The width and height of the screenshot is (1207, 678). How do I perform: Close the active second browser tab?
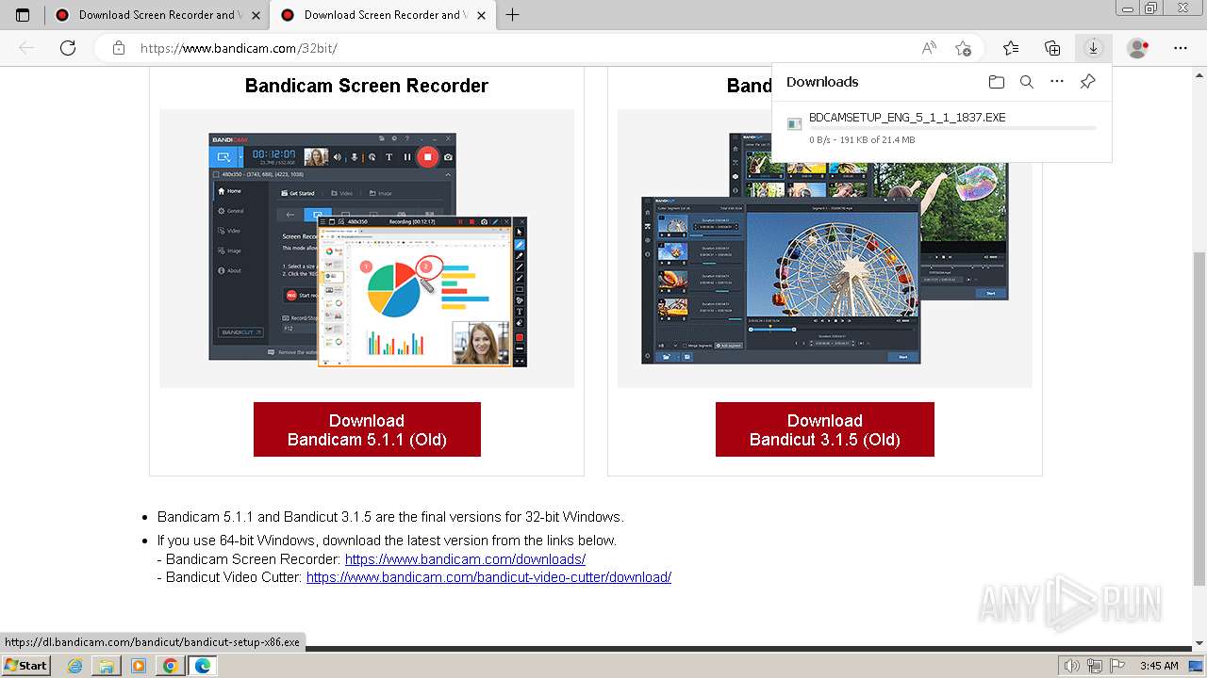coord(479,15)
